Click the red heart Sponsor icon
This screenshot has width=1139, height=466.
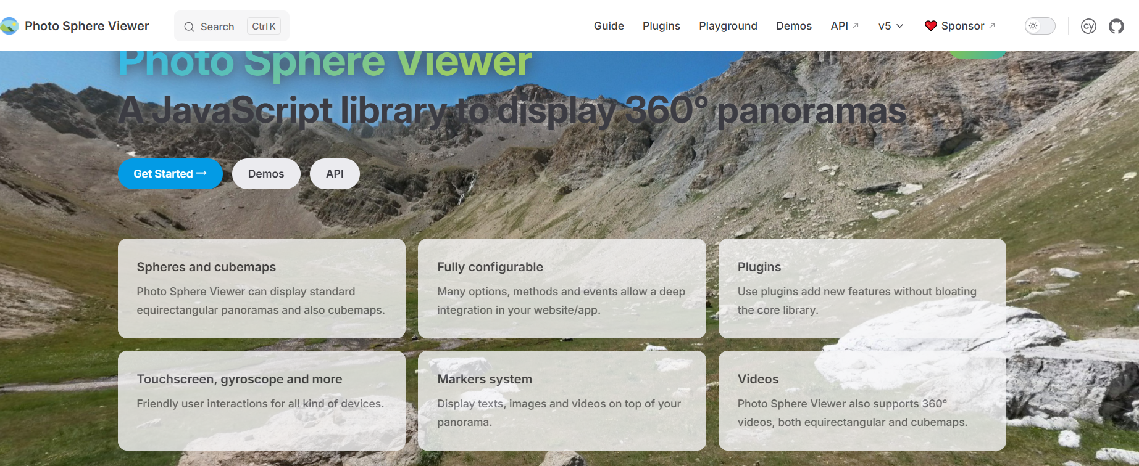pyautogui.click(x=930, y=26)
